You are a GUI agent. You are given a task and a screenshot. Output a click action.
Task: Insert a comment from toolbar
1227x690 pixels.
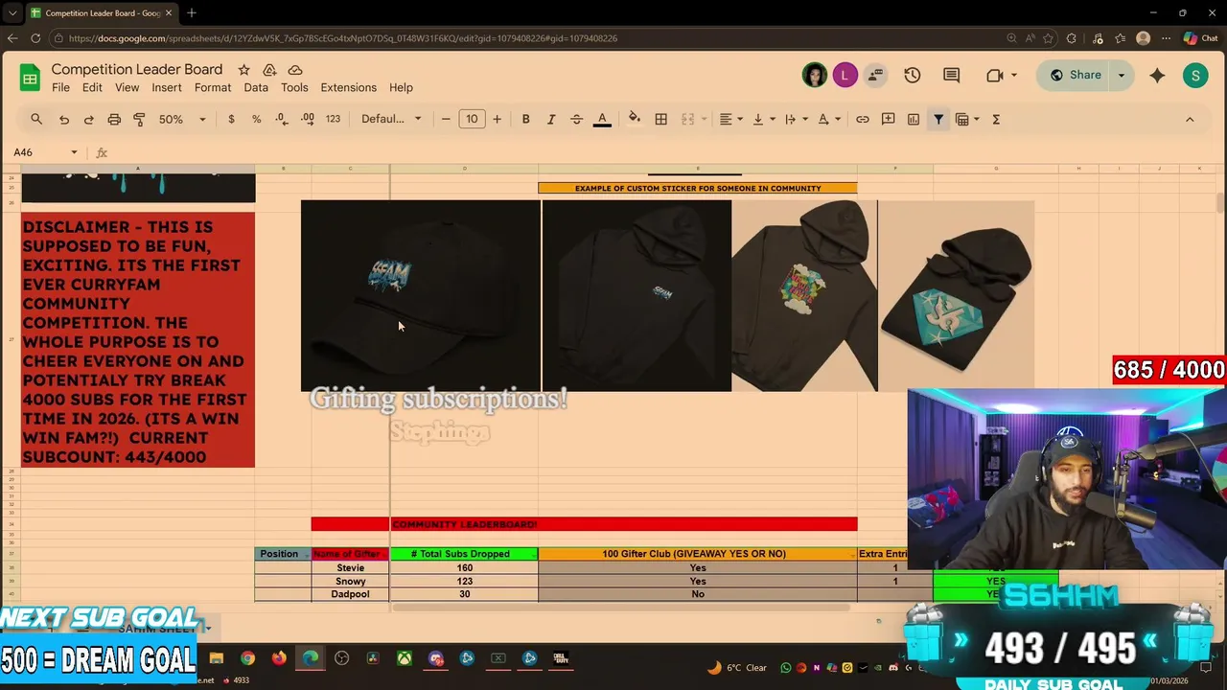(888, 119)
